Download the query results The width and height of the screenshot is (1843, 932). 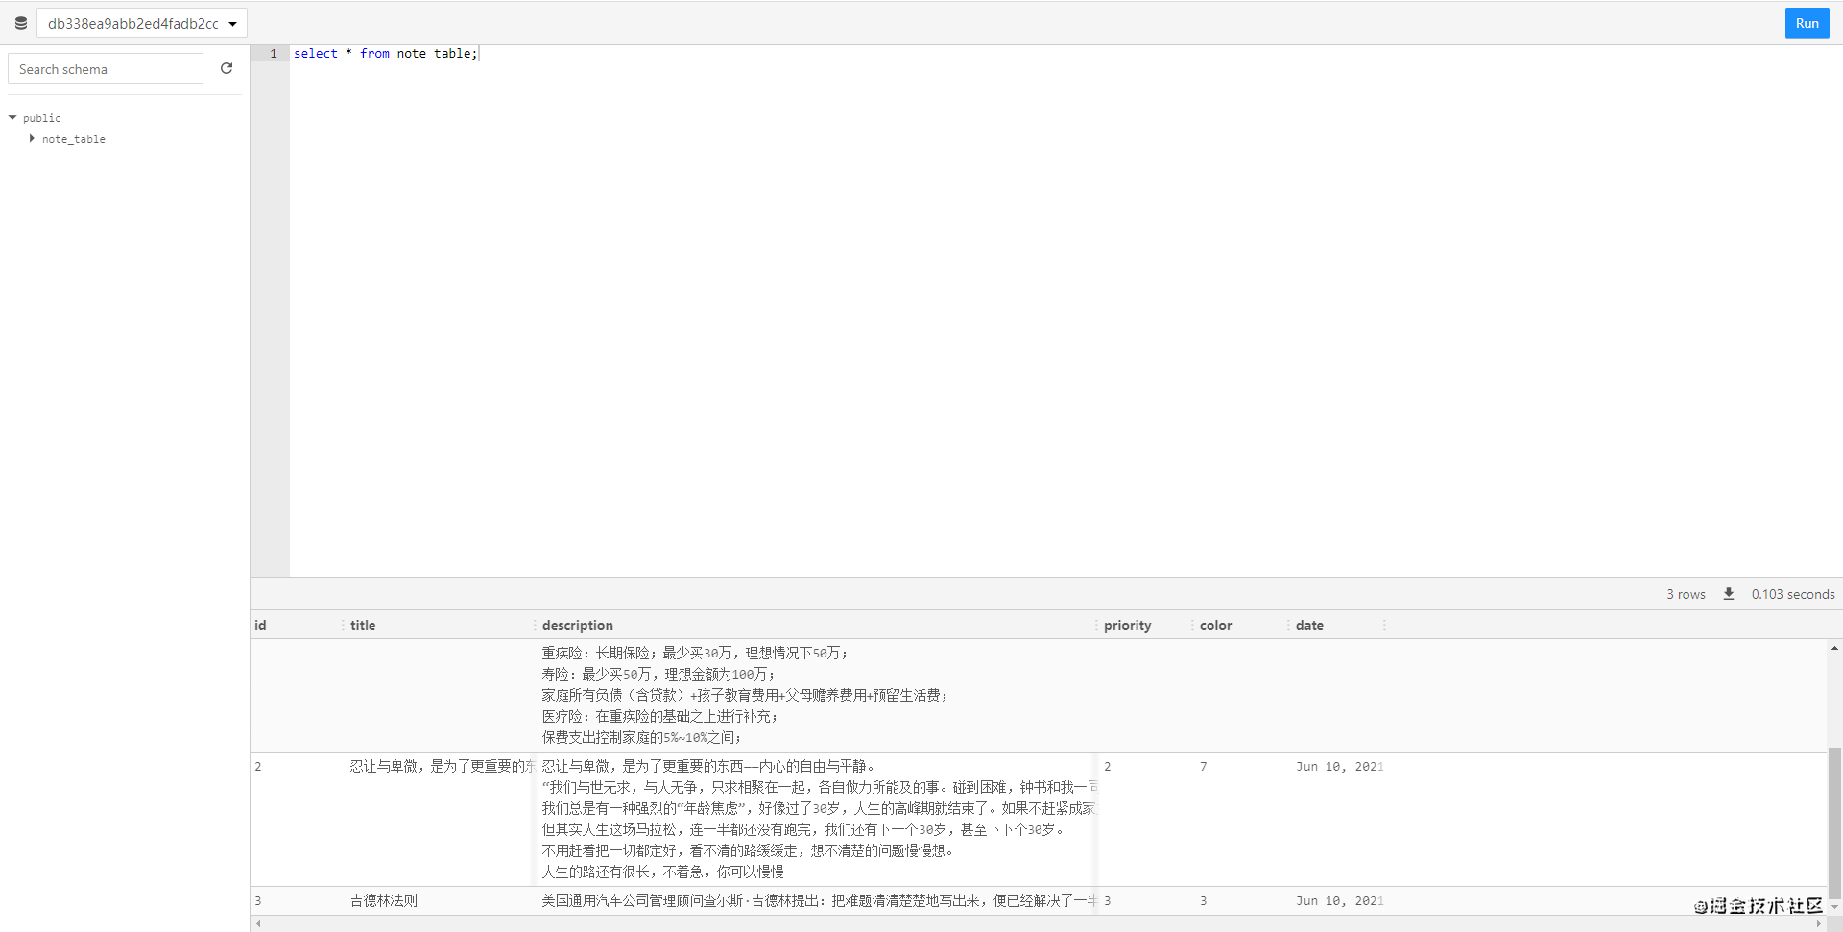[x=1728, y=594]
